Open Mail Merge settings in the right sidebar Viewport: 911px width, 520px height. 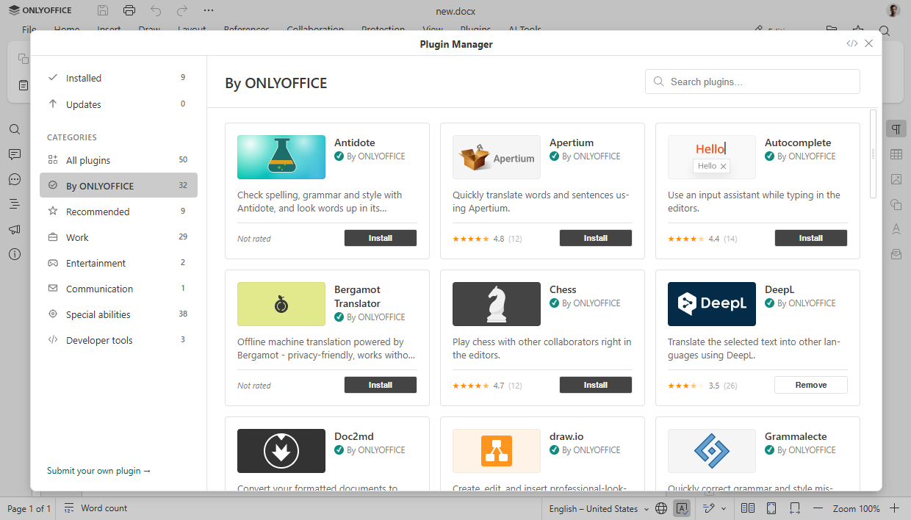(x=896, y=254)
